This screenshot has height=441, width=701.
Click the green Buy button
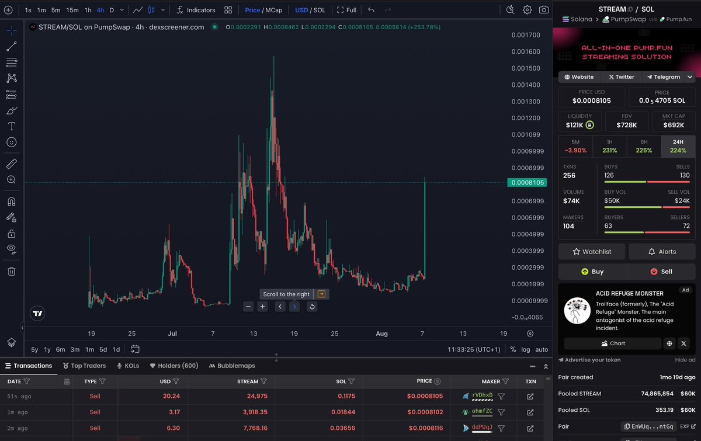click(x=592, y=272)
